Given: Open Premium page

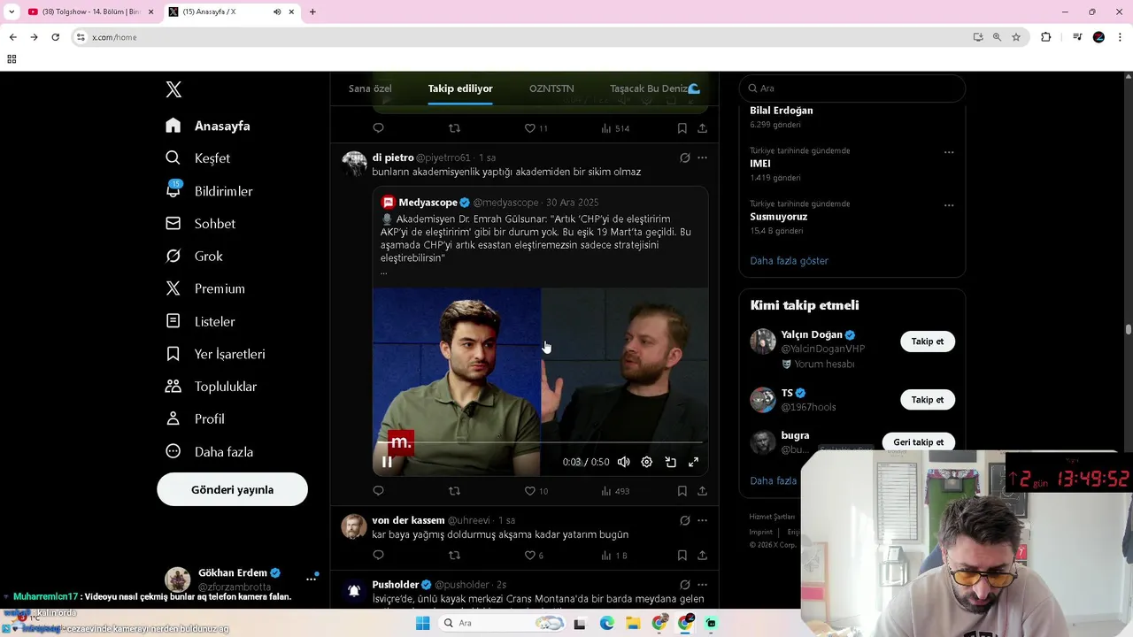Looking at the screenshot, I should (205, 288).
